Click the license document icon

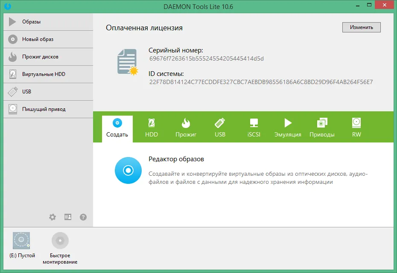coord(128,62)
